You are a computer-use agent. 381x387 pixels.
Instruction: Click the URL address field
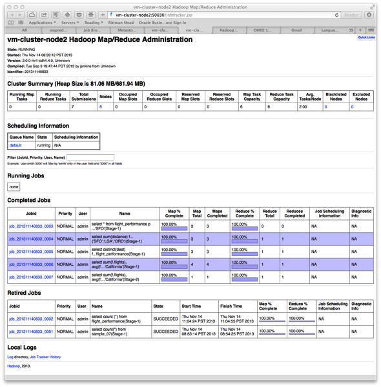(222, 15)
